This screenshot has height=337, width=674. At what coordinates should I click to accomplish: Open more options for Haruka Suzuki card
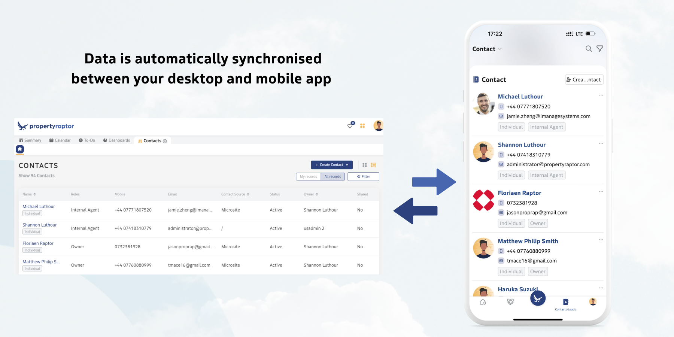click(x=601, y=288)
